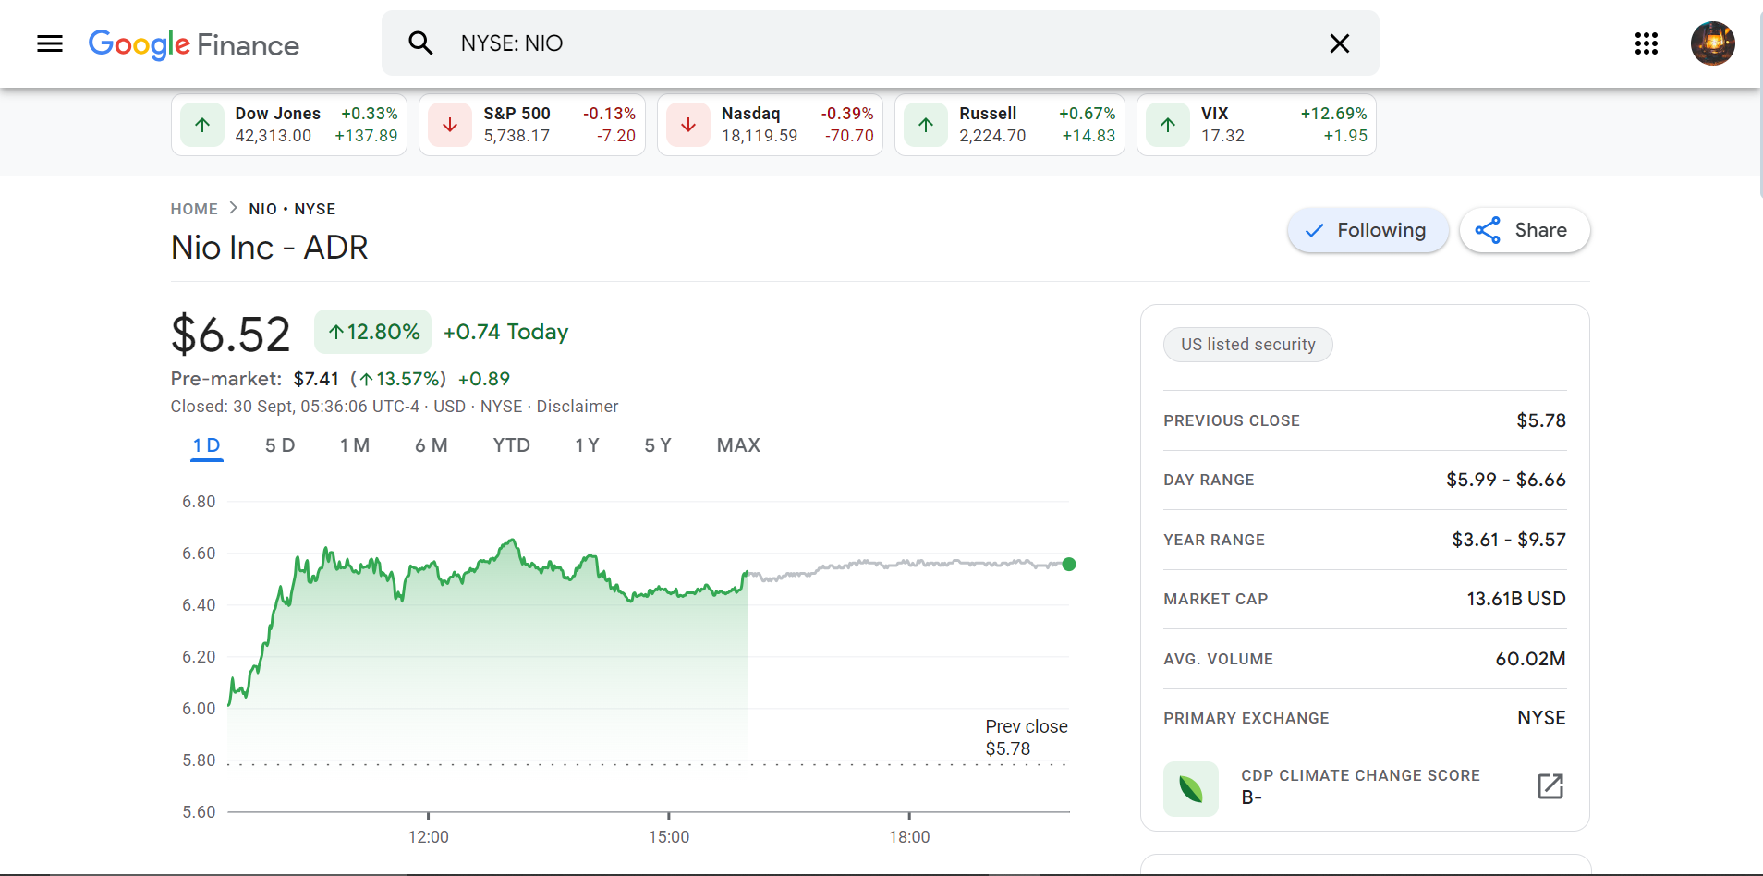Click the breadcrumb chevron after HOME
This screenshot has height=876, width=1763.
pyautogui.click(x=234, y=209)
